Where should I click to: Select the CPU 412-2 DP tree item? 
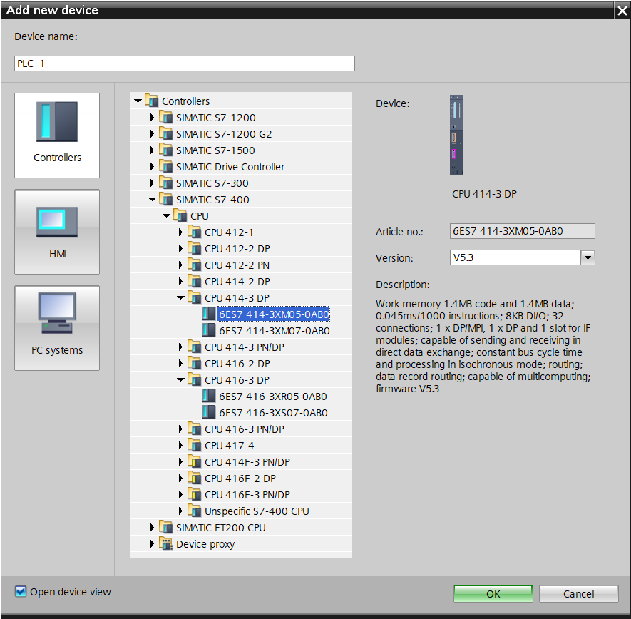[237, 249]
